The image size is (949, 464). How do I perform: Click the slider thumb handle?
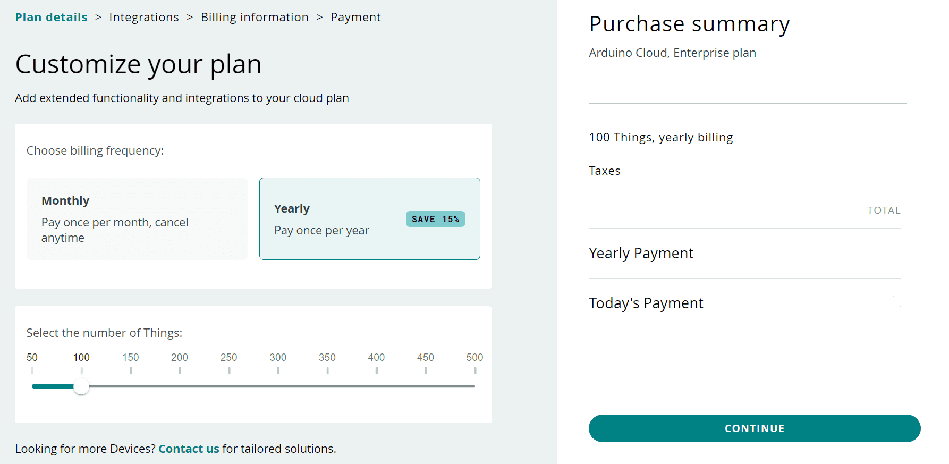point(81,386)
